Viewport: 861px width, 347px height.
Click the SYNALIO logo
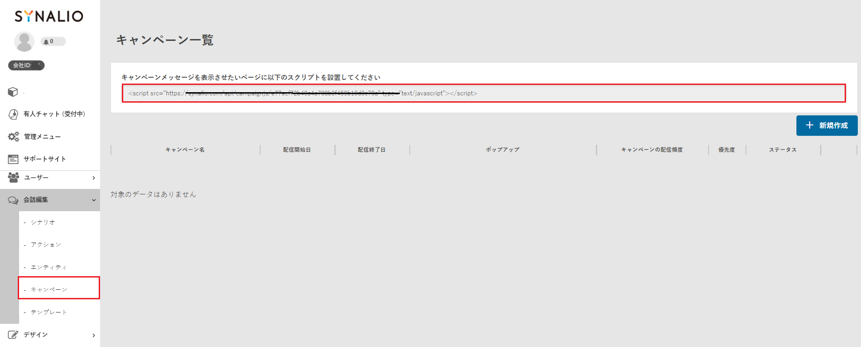49,16
